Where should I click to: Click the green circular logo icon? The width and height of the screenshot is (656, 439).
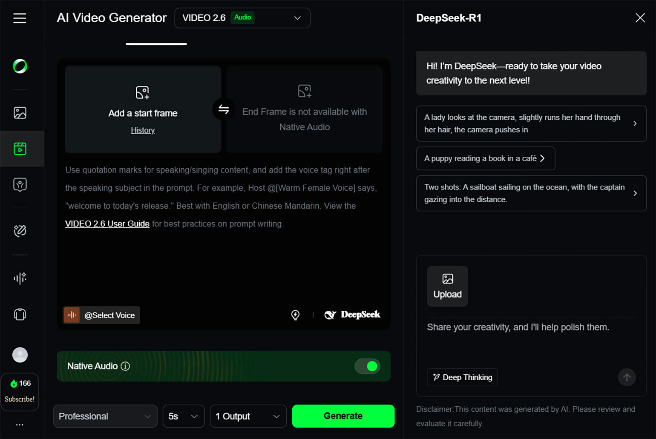click(x=20, y=66)
